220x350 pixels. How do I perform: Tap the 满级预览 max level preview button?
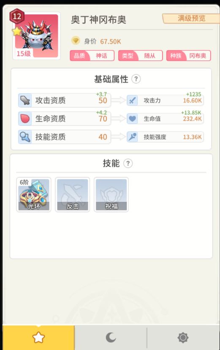tap(191, 18)
